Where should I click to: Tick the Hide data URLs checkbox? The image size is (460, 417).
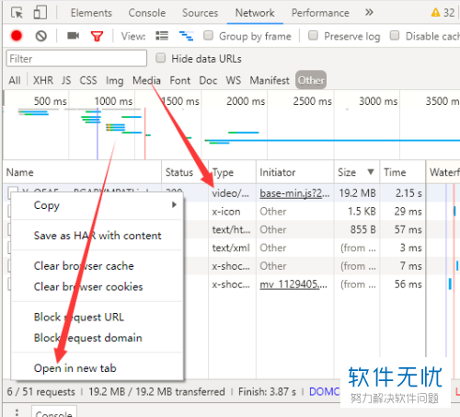tap(161, 58)
